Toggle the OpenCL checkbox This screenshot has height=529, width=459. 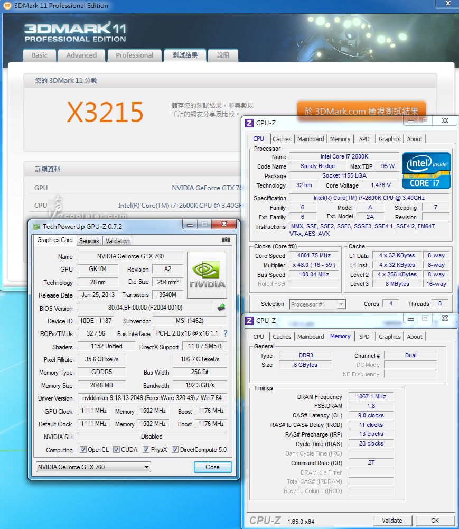(x=82, y=449)
